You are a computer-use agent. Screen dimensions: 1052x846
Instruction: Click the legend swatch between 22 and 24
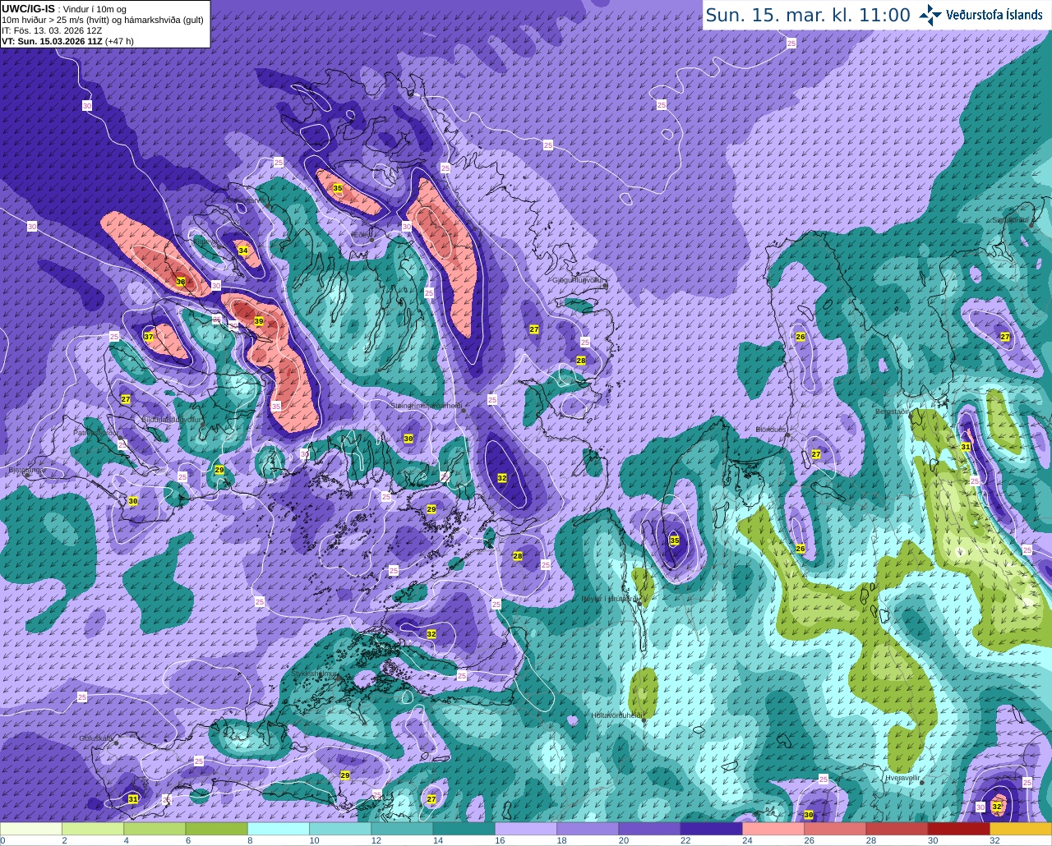point(711,829)
